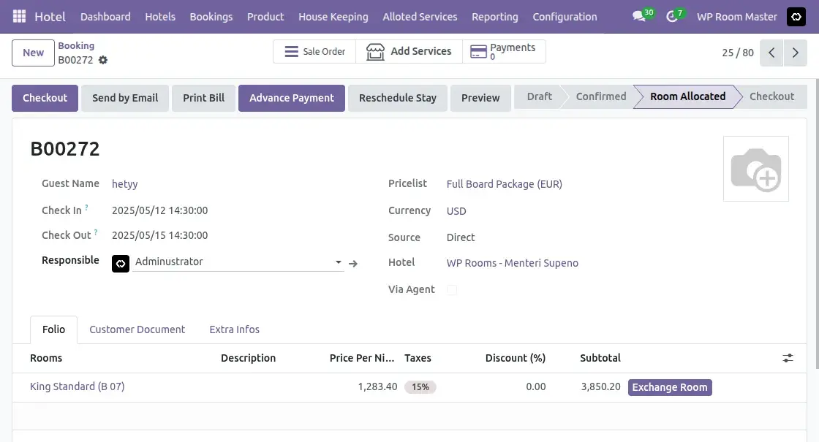Toggle the Via Agent checkbox
This screenshot has height=442, width=819.
click(452, 290)
